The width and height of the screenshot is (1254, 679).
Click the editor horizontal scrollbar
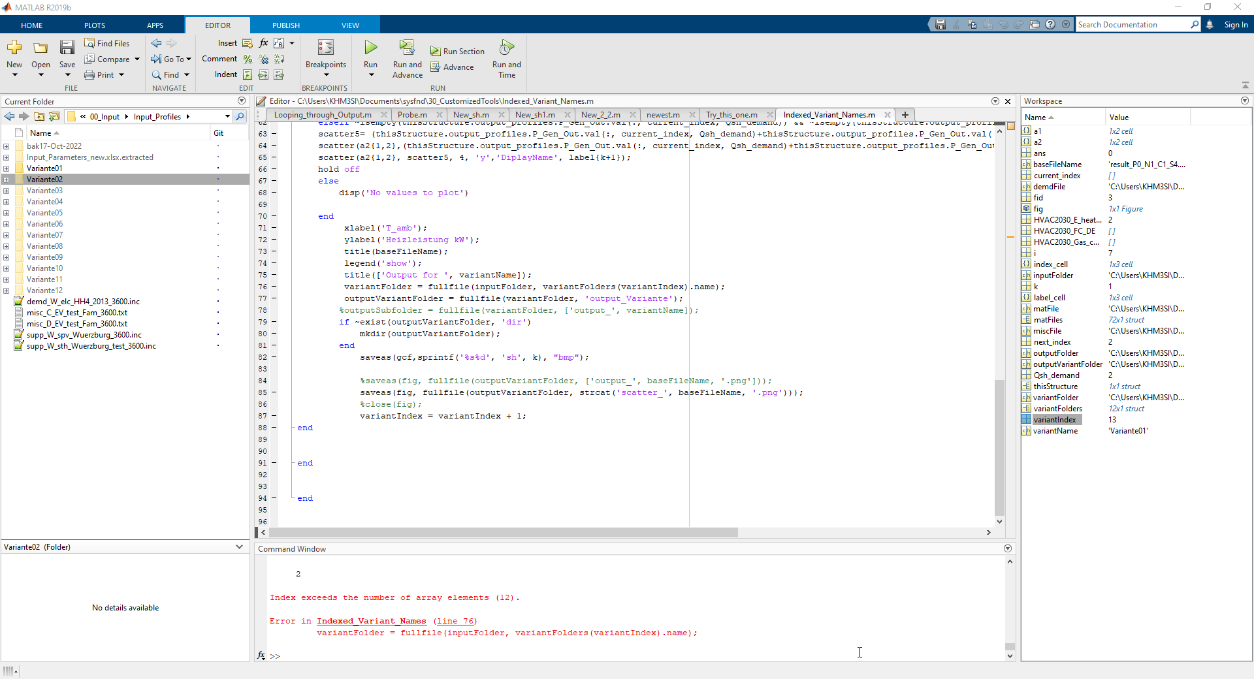click(x=503, y=533)
